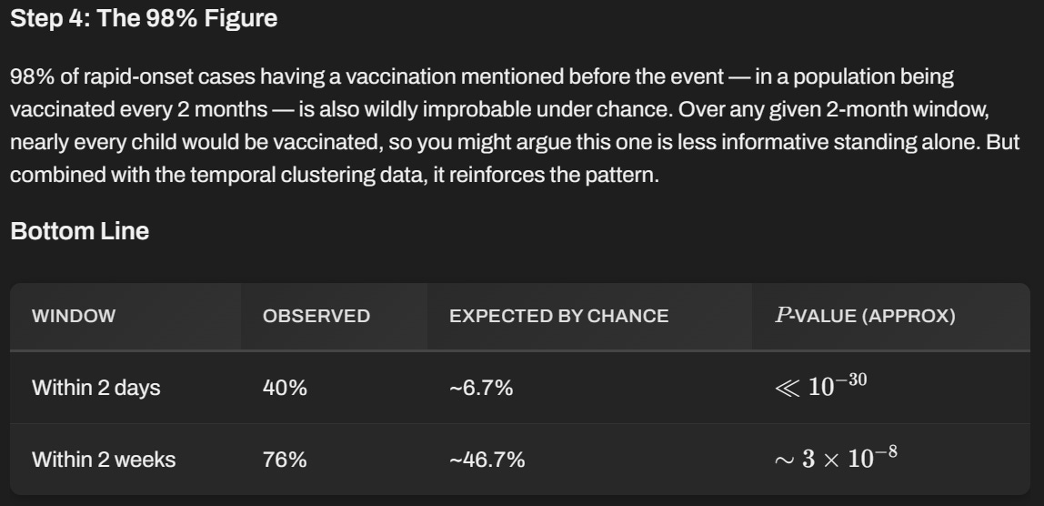The image size is (1044, 506).
Task: Click the text 'it reinforces the pattern'
Action: (546, 176)
